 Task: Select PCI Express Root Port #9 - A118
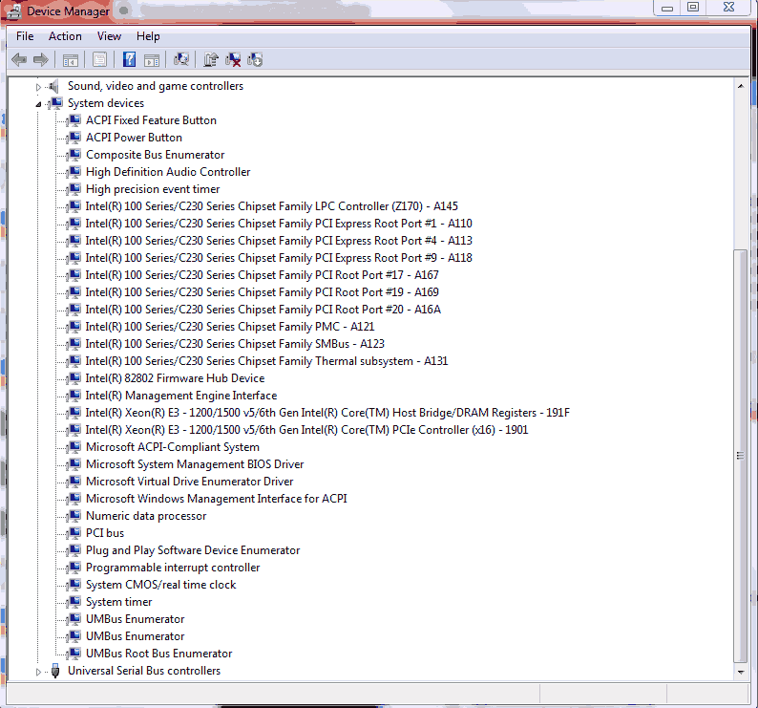tap(279, 257)
